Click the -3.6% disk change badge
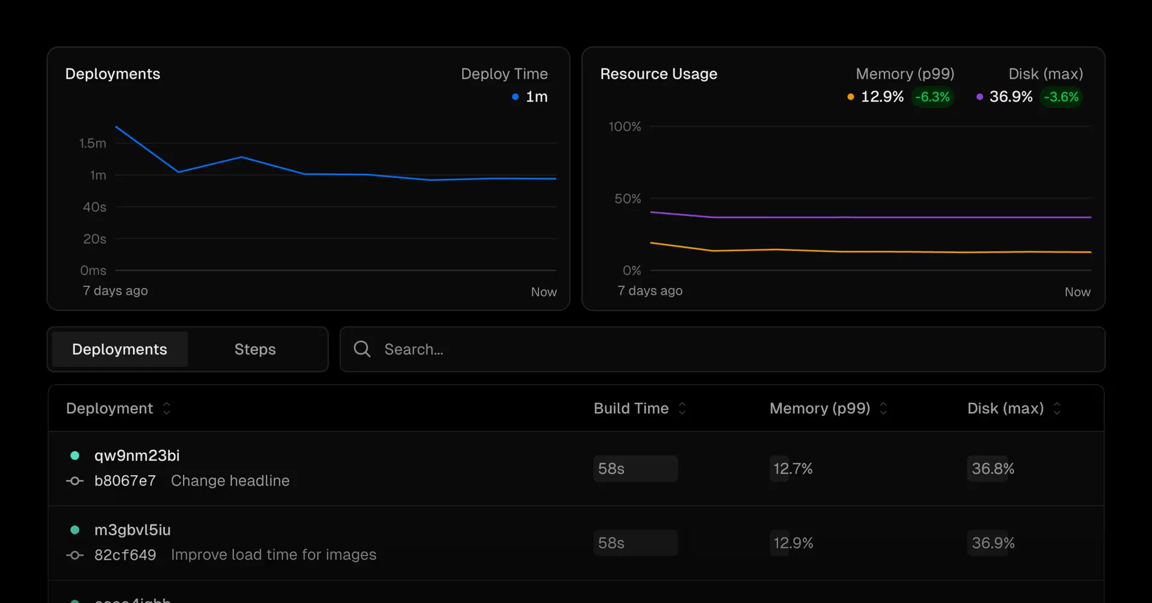The width and height of the screenshot is (1152, 603). 1061,97
